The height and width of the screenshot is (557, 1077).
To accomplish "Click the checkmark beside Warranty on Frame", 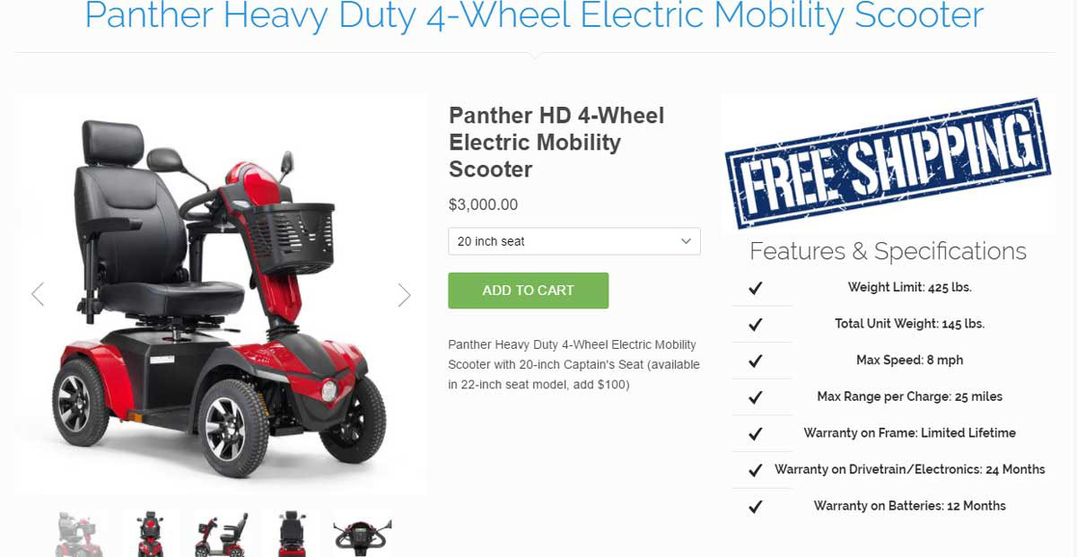I will (x=756, y=433).
